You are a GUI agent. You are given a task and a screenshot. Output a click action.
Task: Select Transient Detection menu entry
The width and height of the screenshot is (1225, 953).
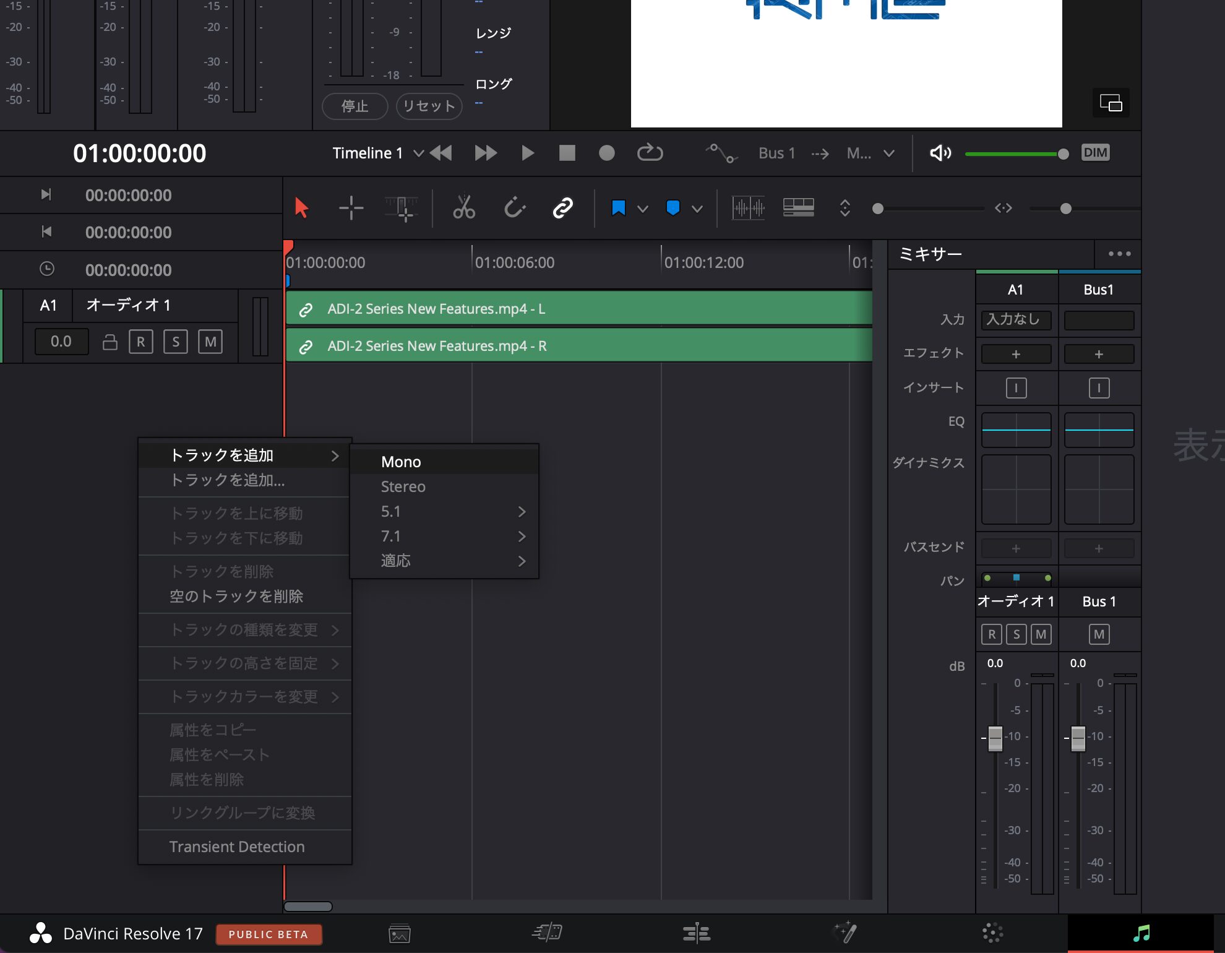tap(237, 847)
